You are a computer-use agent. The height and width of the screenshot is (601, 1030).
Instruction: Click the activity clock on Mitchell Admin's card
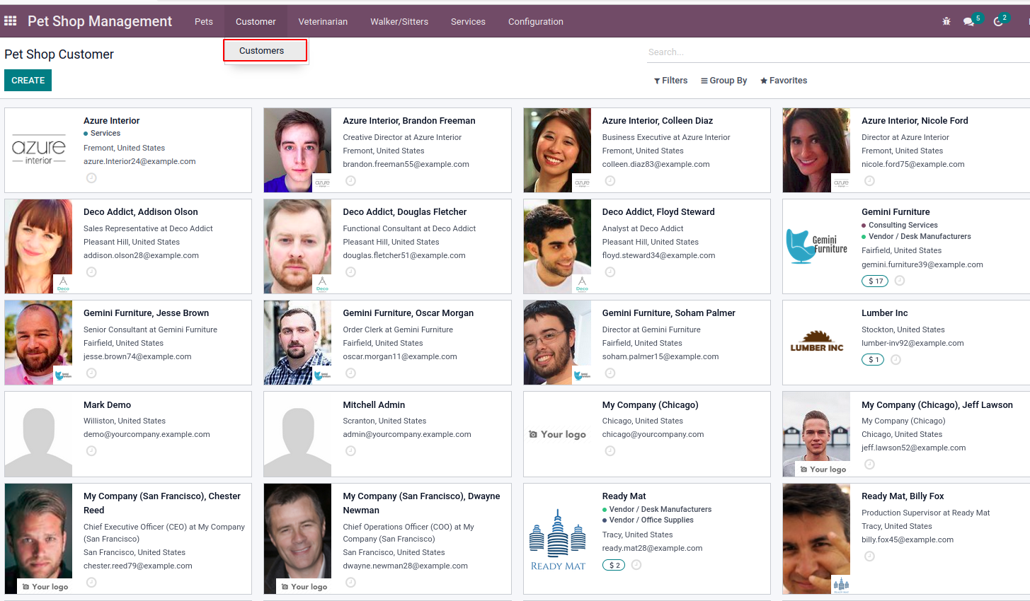pos(350,451)
